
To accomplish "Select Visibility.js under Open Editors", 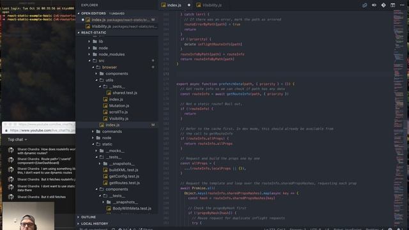I will (118, 26).
